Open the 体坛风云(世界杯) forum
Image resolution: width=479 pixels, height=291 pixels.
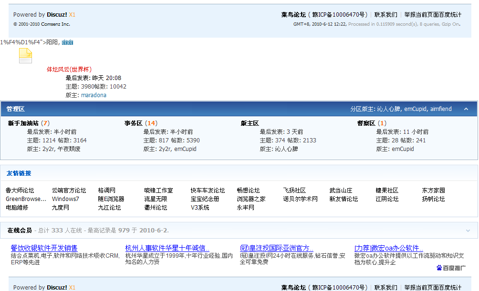pos(69,70)
